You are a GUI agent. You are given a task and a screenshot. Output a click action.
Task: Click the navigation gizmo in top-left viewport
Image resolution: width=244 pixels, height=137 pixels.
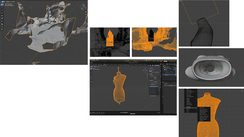point(84,7)
